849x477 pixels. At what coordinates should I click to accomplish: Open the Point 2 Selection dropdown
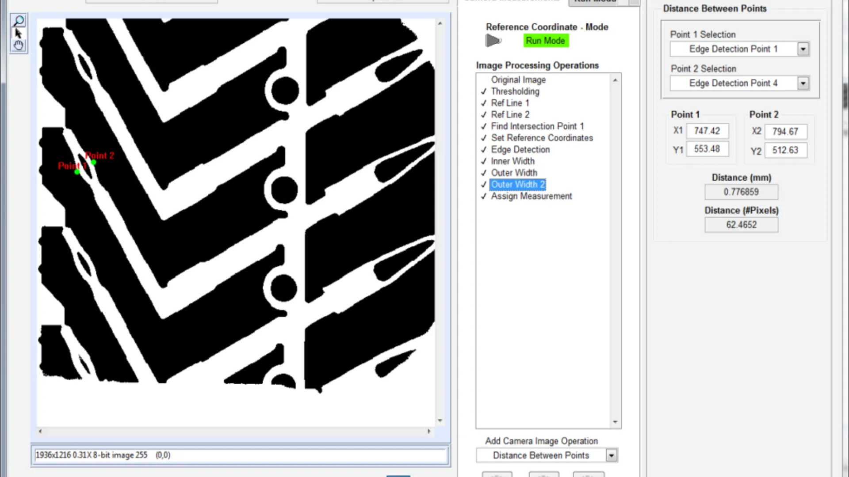(803, 83)
